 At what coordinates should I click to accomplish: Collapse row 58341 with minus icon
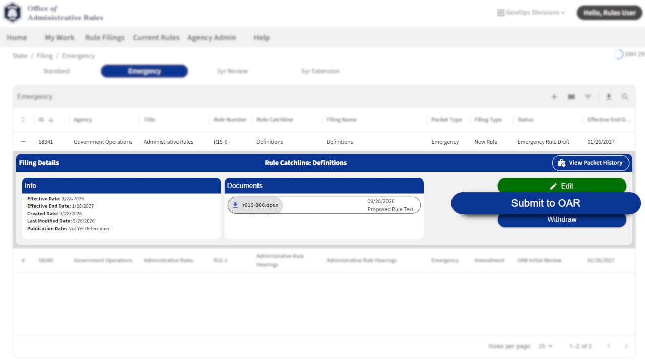coord(23,142)
